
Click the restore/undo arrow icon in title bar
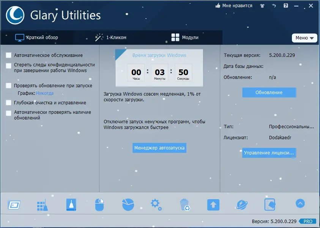(x=274, y=6)
